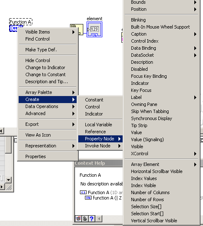Screen dimensions: 203x226
Task: Click the Context Help question mark icon
Action: [92, 219]
